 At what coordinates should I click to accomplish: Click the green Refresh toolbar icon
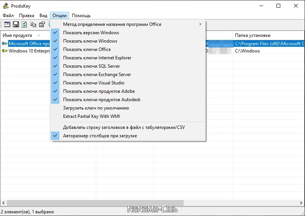pos(24,24)
